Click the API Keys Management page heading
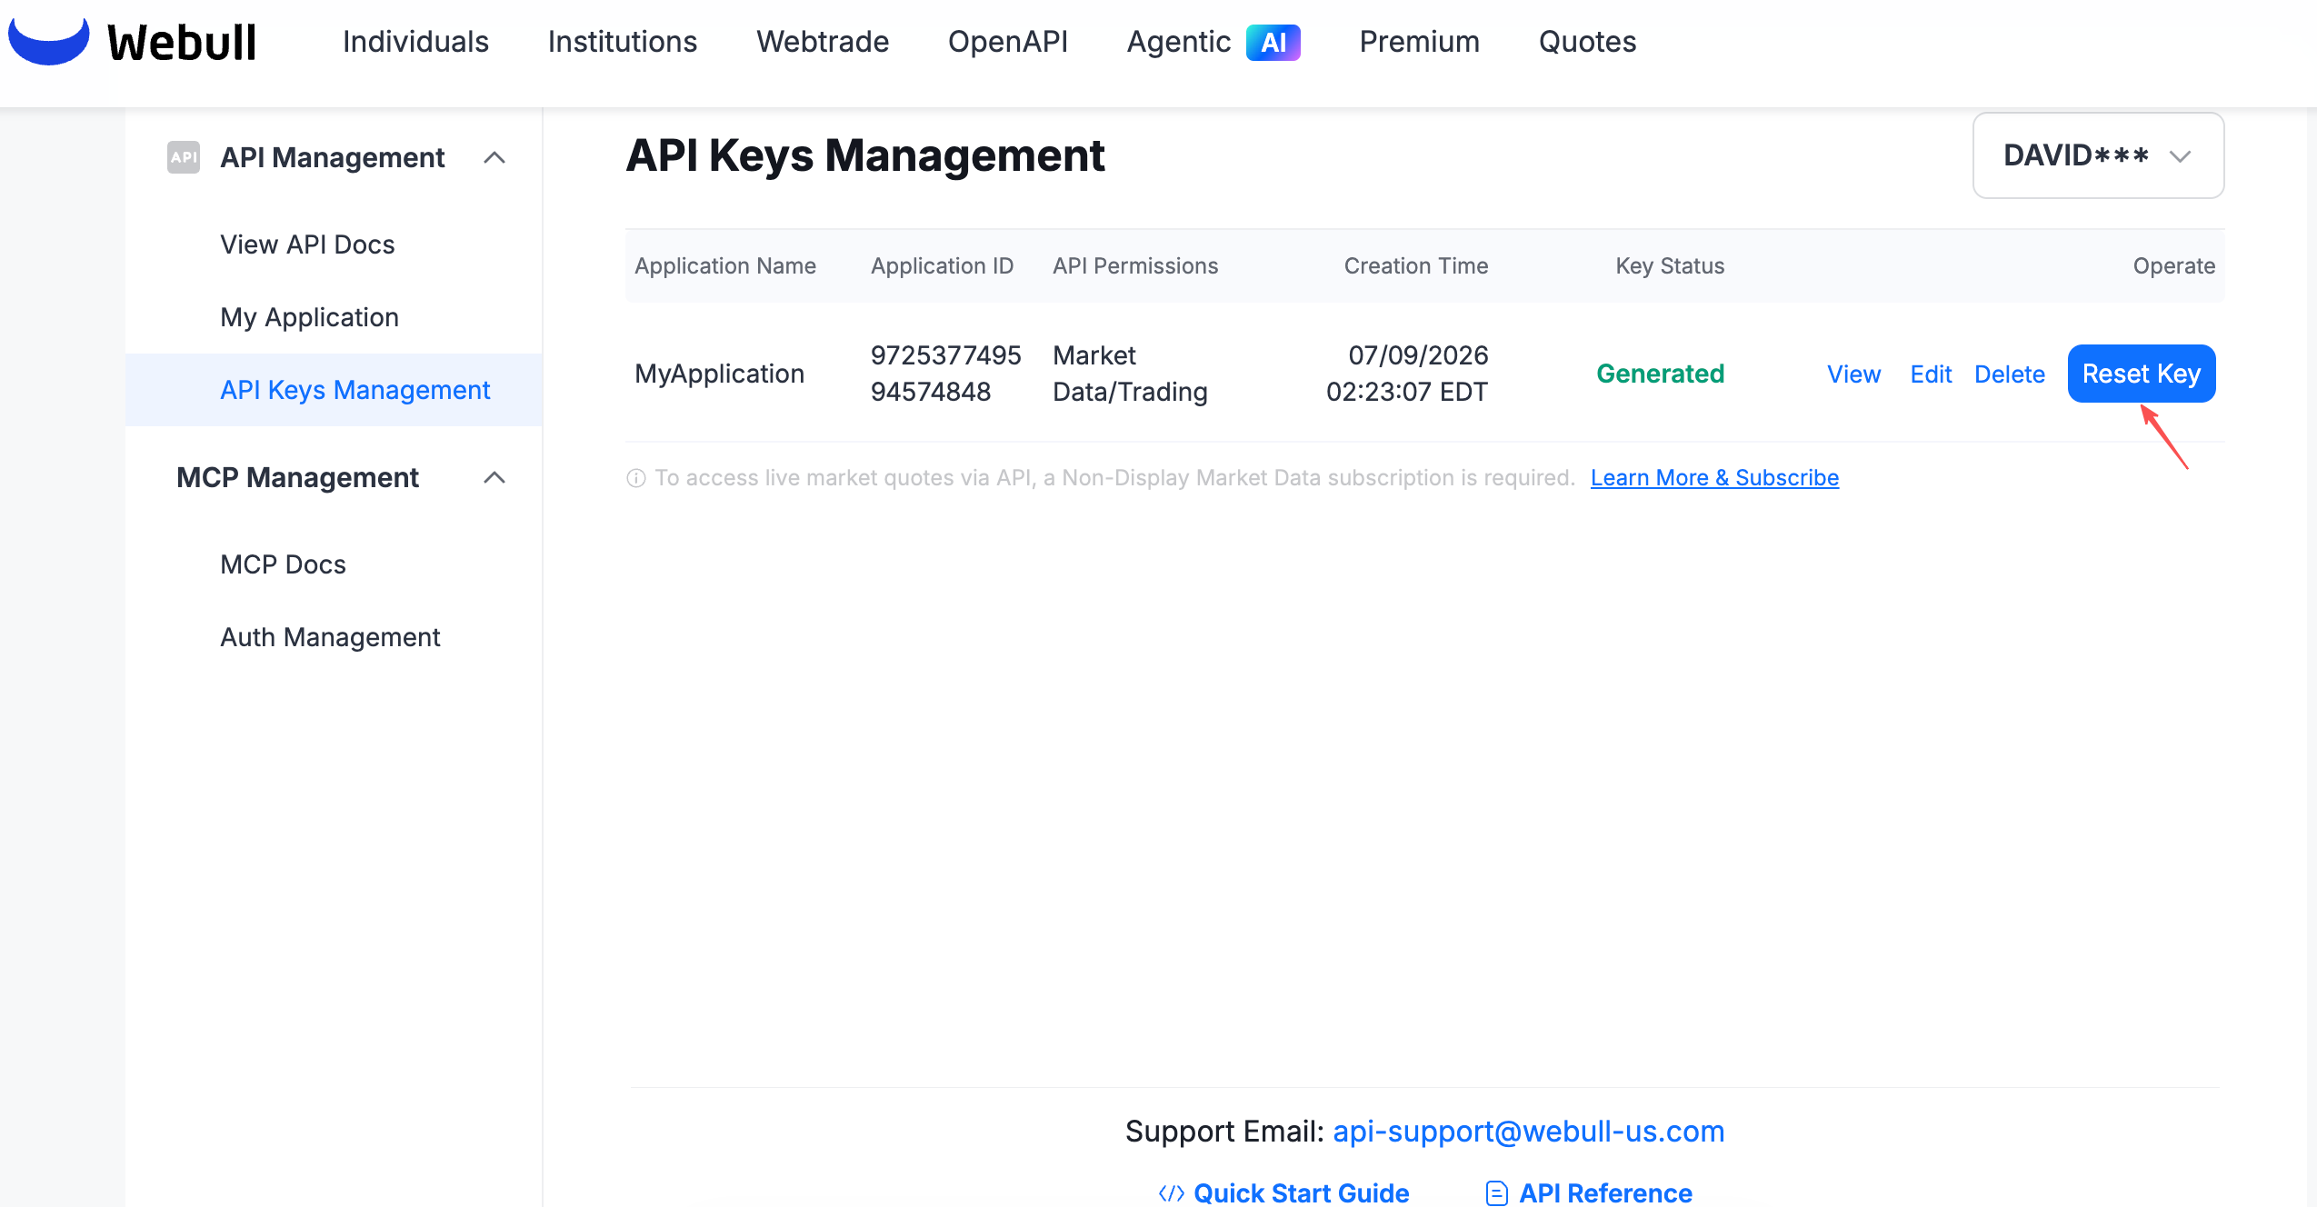2317x1207 pixels. pyautogui.click(x=865, y=155)
